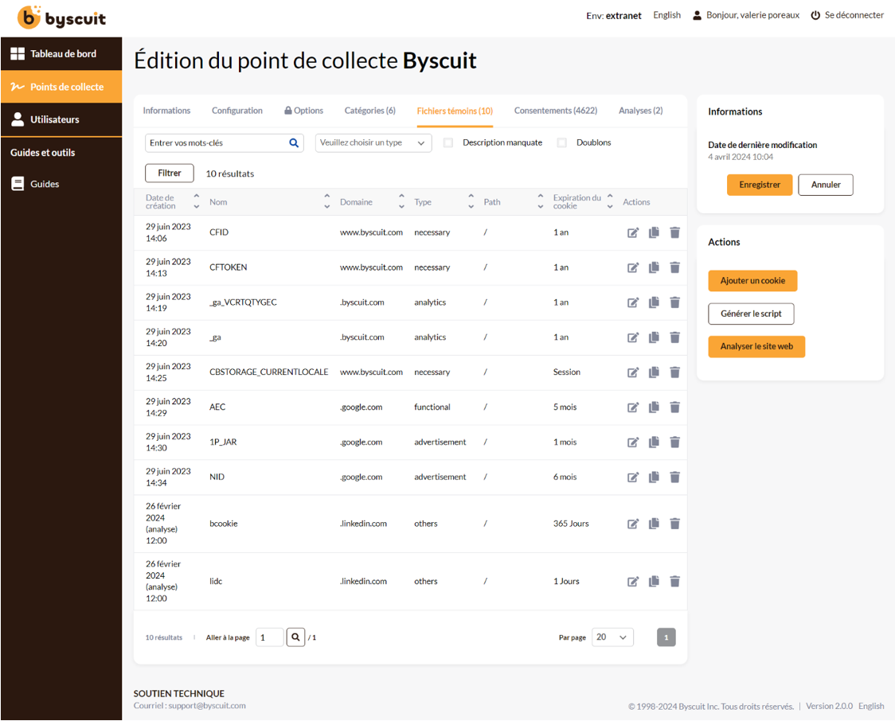This screenshot has height=721, width=895.
Task: Sort by Nom column
Action: tap(327, 201)
